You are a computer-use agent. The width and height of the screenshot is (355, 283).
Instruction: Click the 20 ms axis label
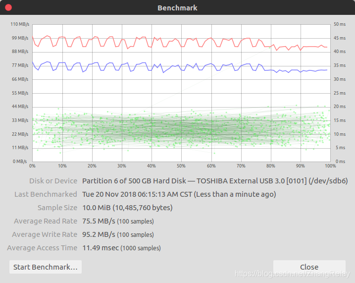[340, 106]
